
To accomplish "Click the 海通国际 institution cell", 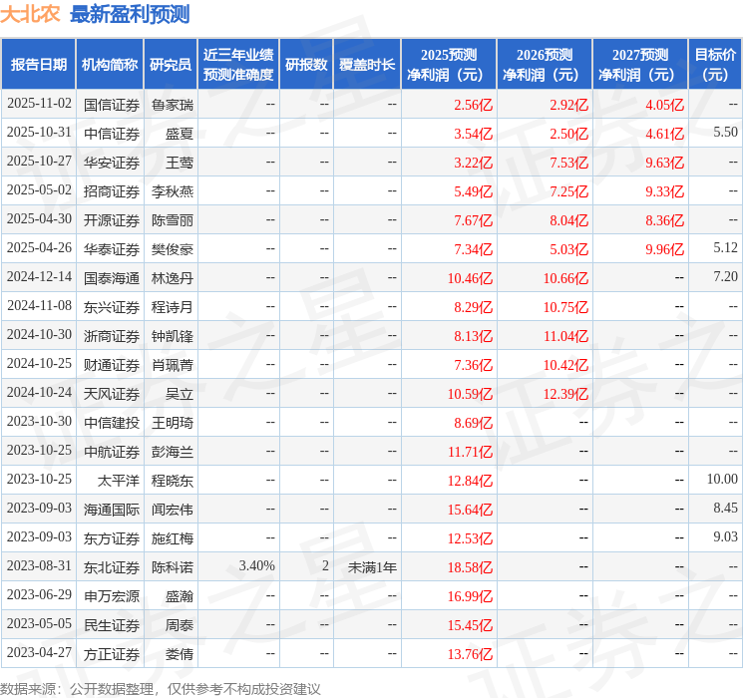I will click(112, 510).
